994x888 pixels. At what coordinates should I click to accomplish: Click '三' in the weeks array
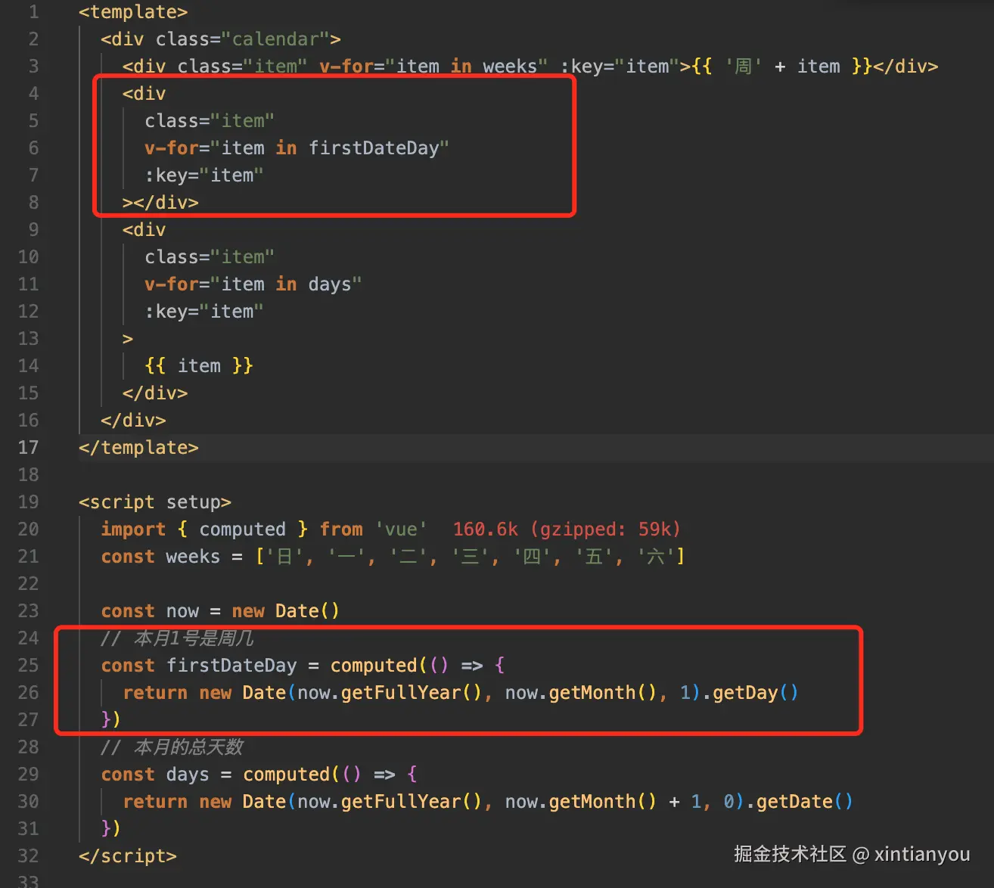pyautogui.click(x=470, y=557)
